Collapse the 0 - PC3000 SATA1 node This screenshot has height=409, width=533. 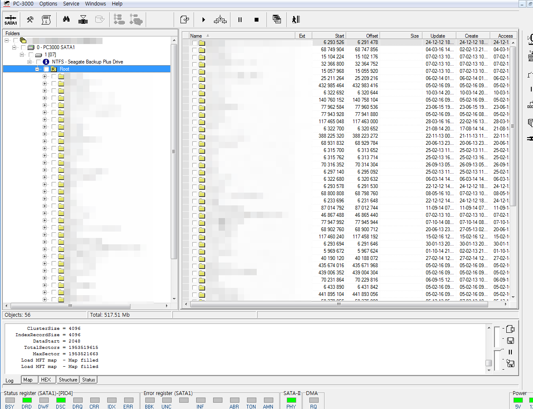click(14, 47)
